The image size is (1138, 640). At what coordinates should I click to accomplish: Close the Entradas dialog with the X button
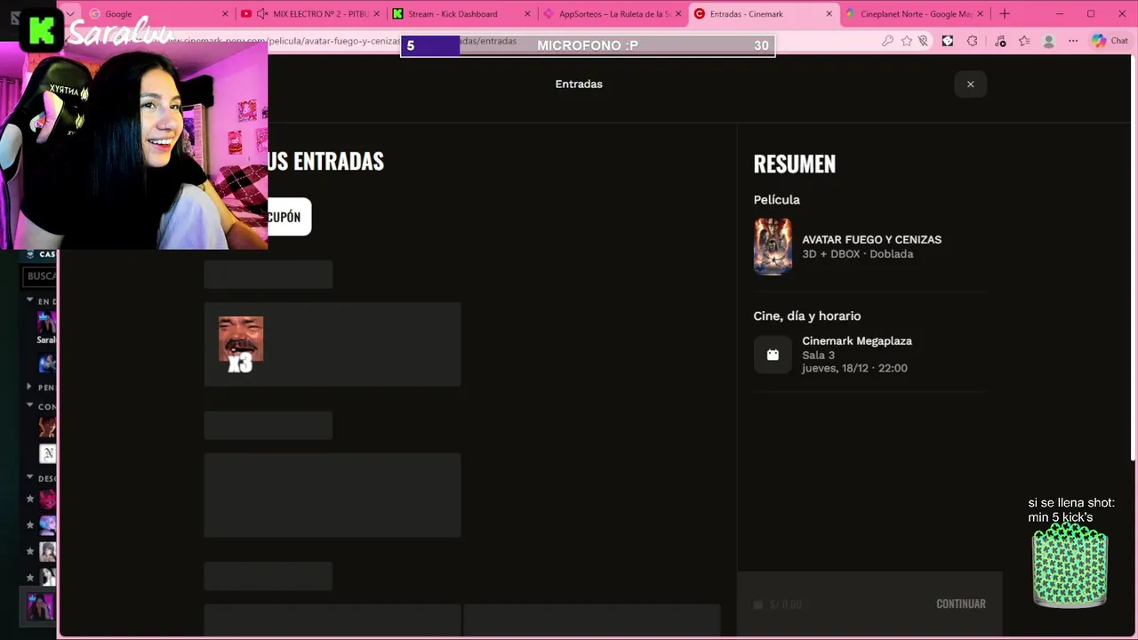(x=970, y=84)
